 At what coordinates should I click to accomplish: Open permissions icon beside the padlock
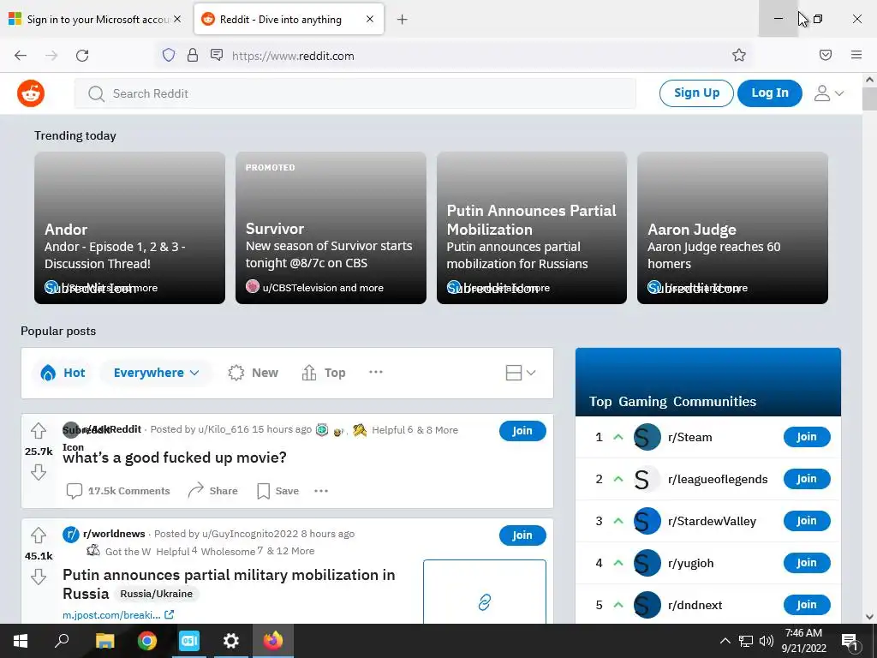[217, 55]
